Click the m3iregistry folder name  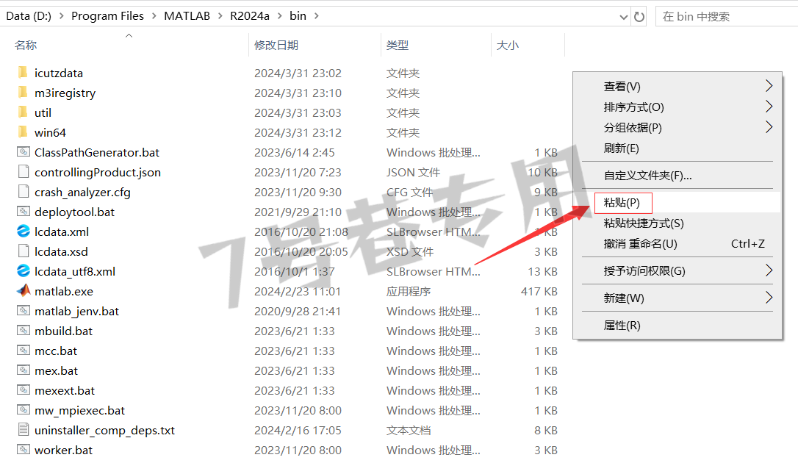point(65,93)
